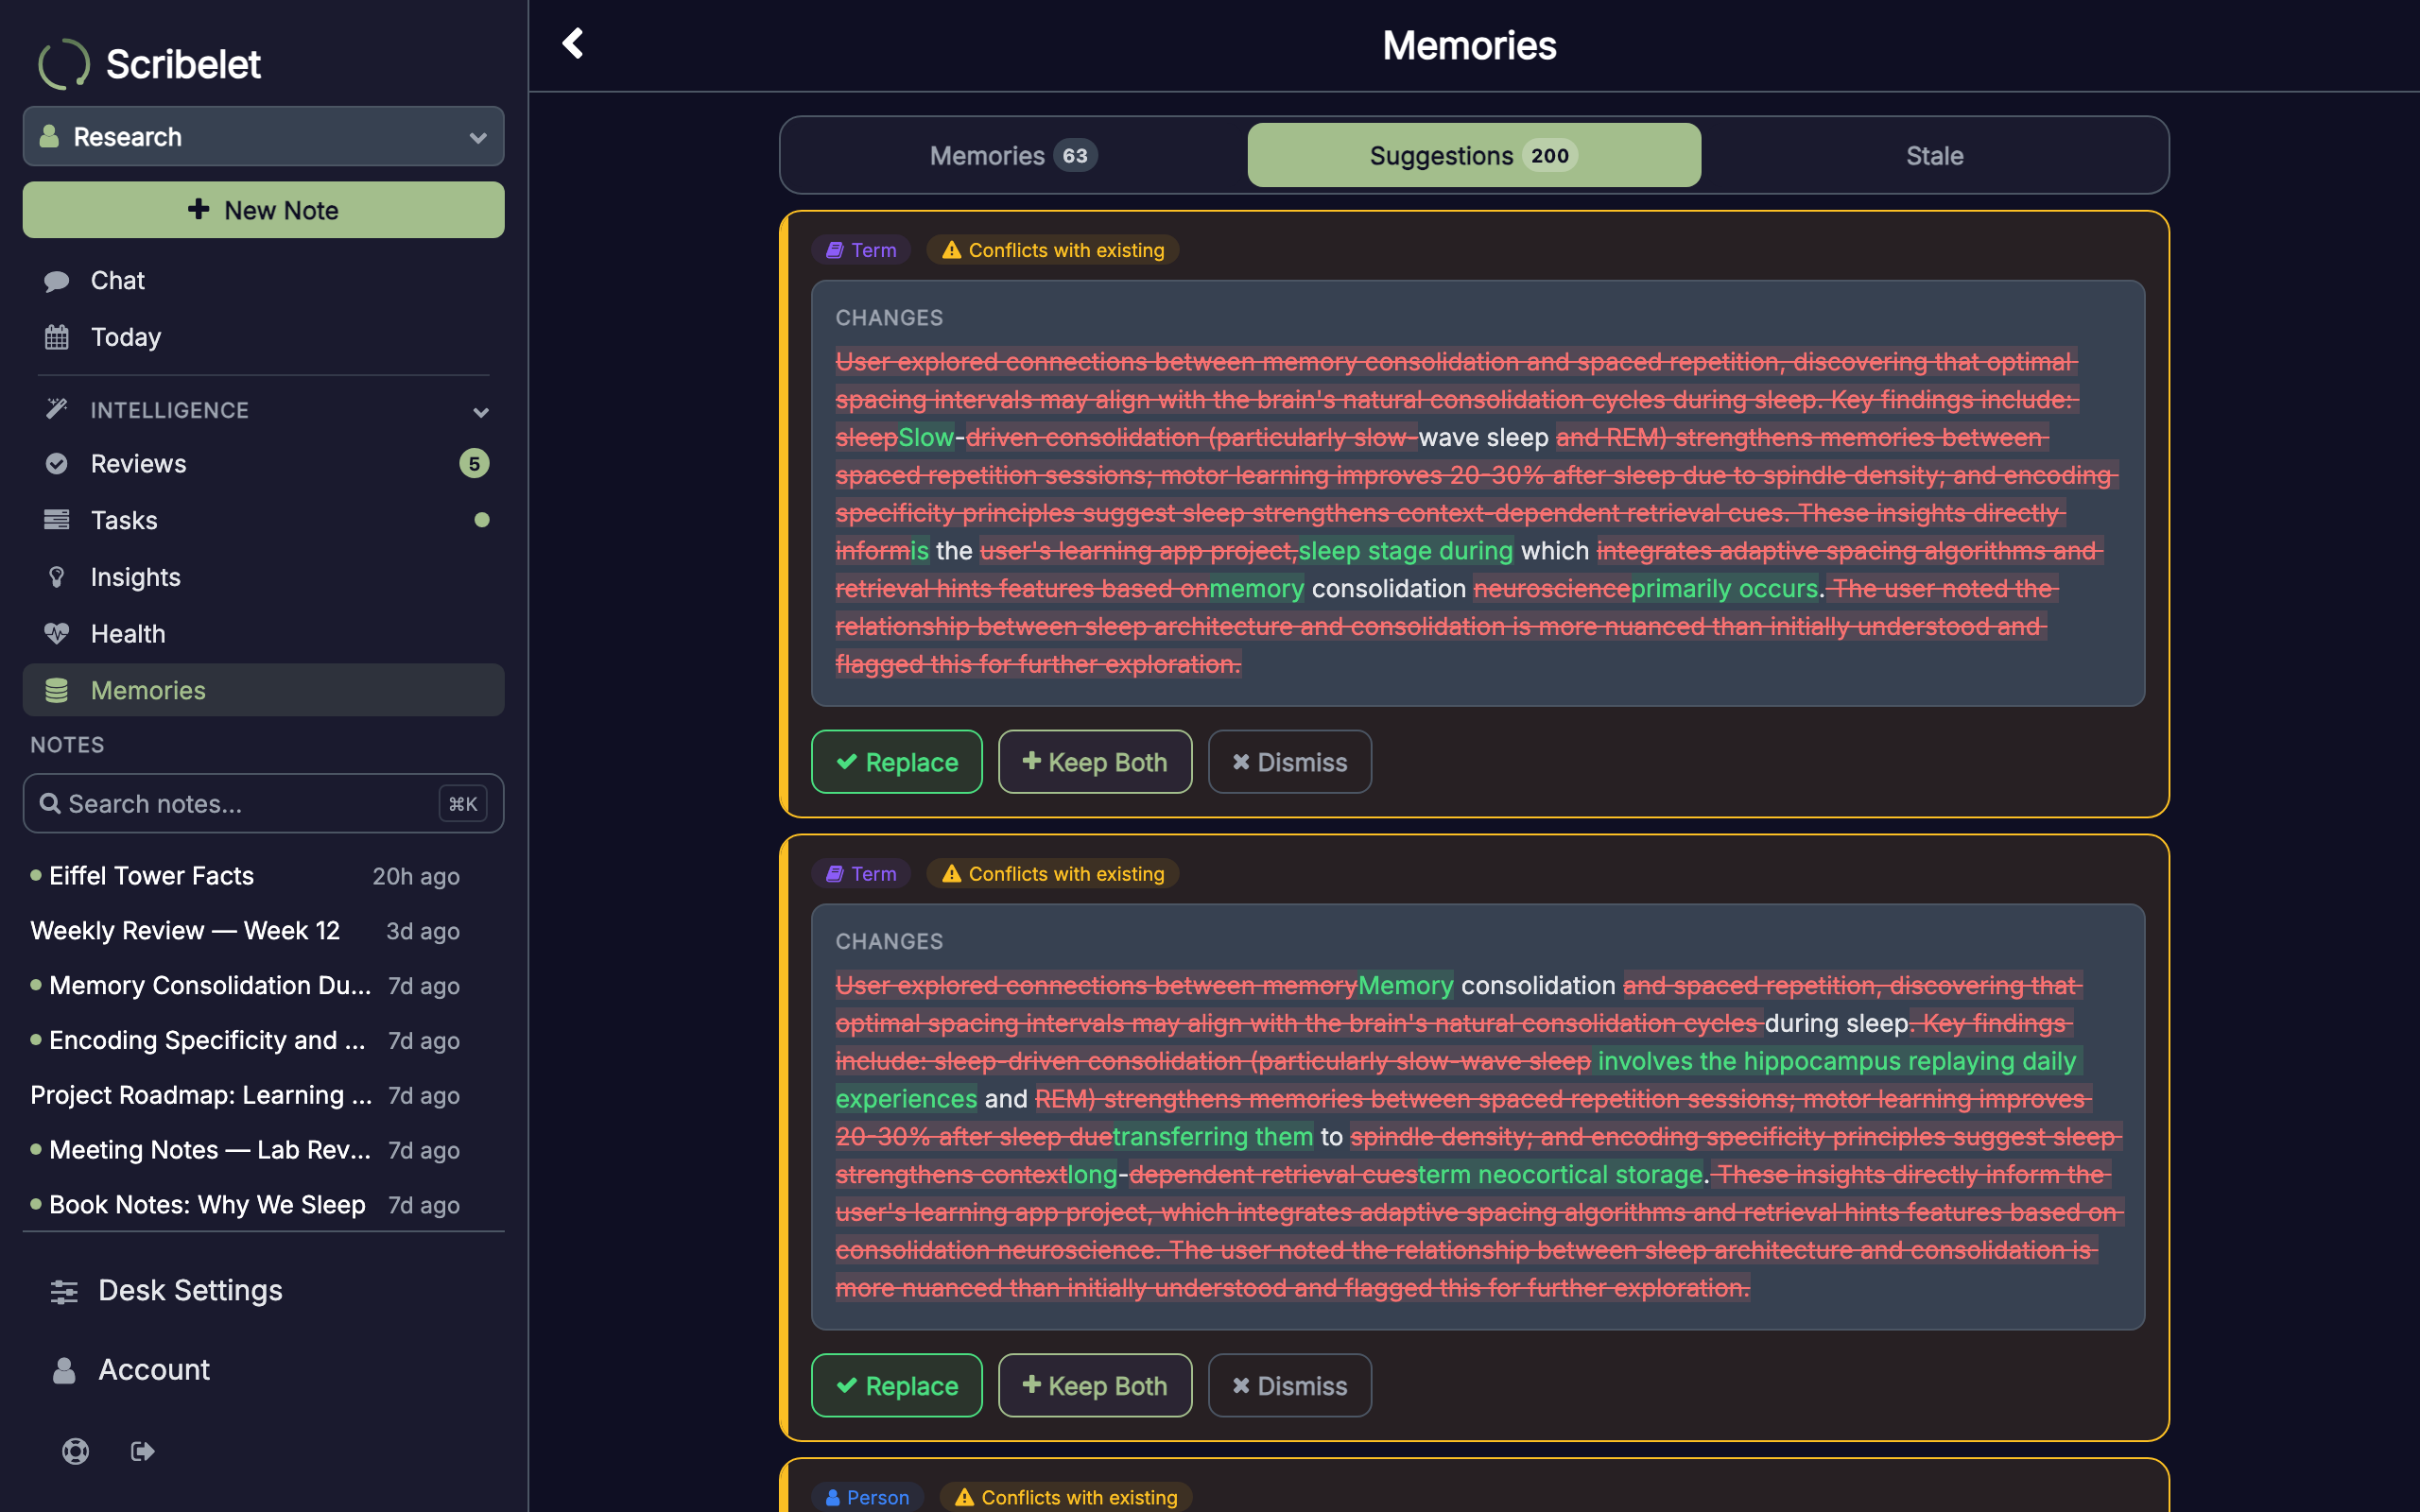Screen dimensions: 2420x1512
Task: Open Weekly Review — Week 12 note
Action: [245, 930]
